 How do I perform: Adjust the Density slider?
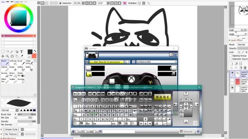tap(27, 121)
